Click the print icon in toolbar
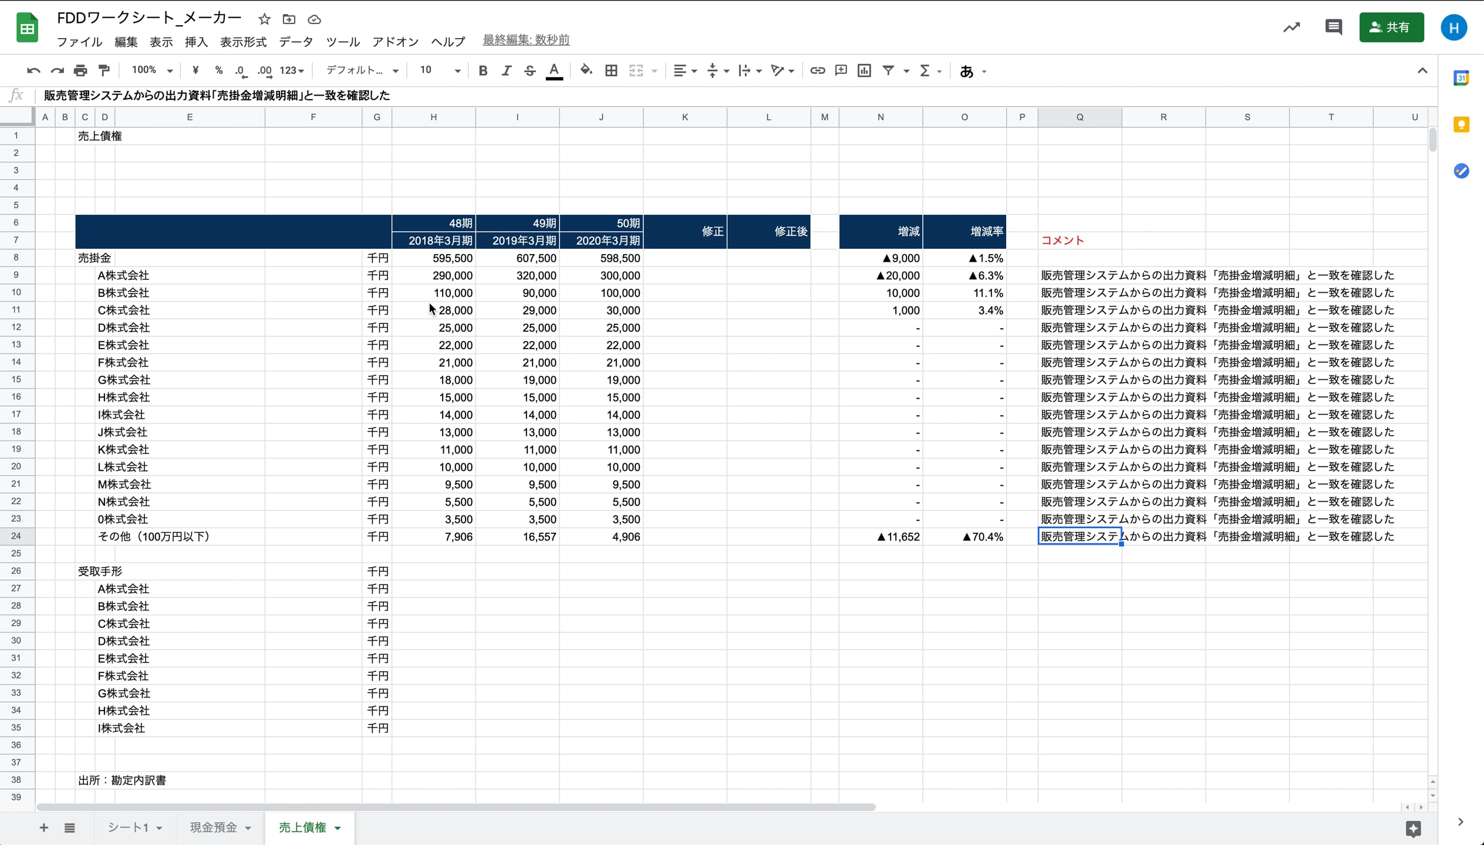 coord(80,71)
